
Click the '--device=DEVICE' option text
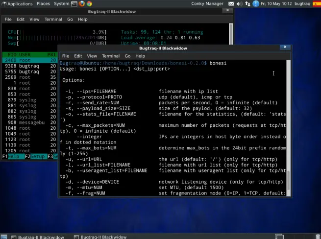click(x=98, y=182)
